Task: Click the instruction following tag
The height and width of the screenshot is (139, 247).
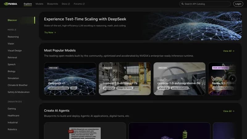Action: pyautogui.click(x=223, y=88)
